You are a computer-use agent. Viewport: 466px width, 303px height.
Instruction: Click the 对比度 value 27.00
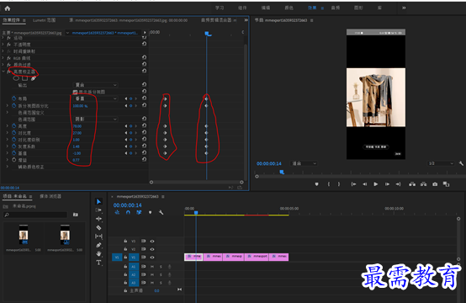coord(77,133)
